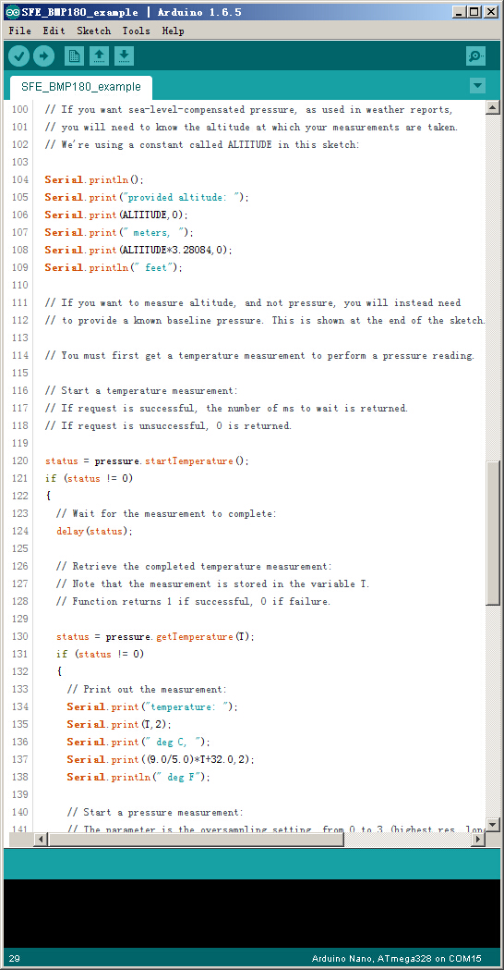Image resolution: width=504 pixels, height=970 pixels.
Task: Open the File menu
Action: pos(19,31)
